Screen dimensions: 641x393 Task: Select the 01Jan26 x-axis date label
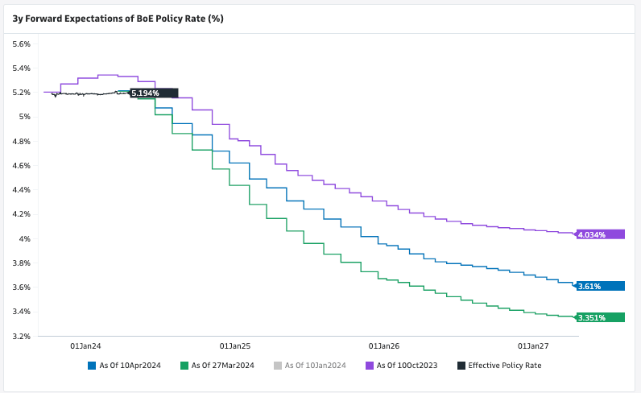tap(385, 345)
